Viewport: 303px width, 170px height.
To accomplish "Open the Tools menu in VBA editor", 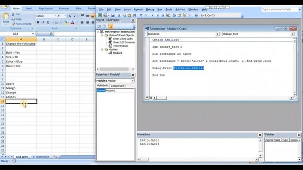I will pyautogui.click(x=169, y=9).
